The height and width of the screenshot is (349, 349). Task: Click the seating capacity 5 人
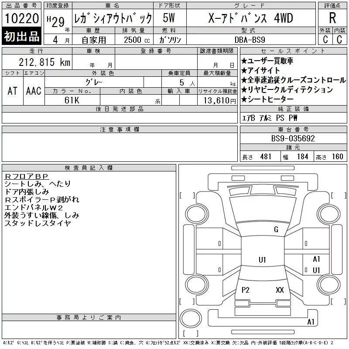(x=187, y=83)
